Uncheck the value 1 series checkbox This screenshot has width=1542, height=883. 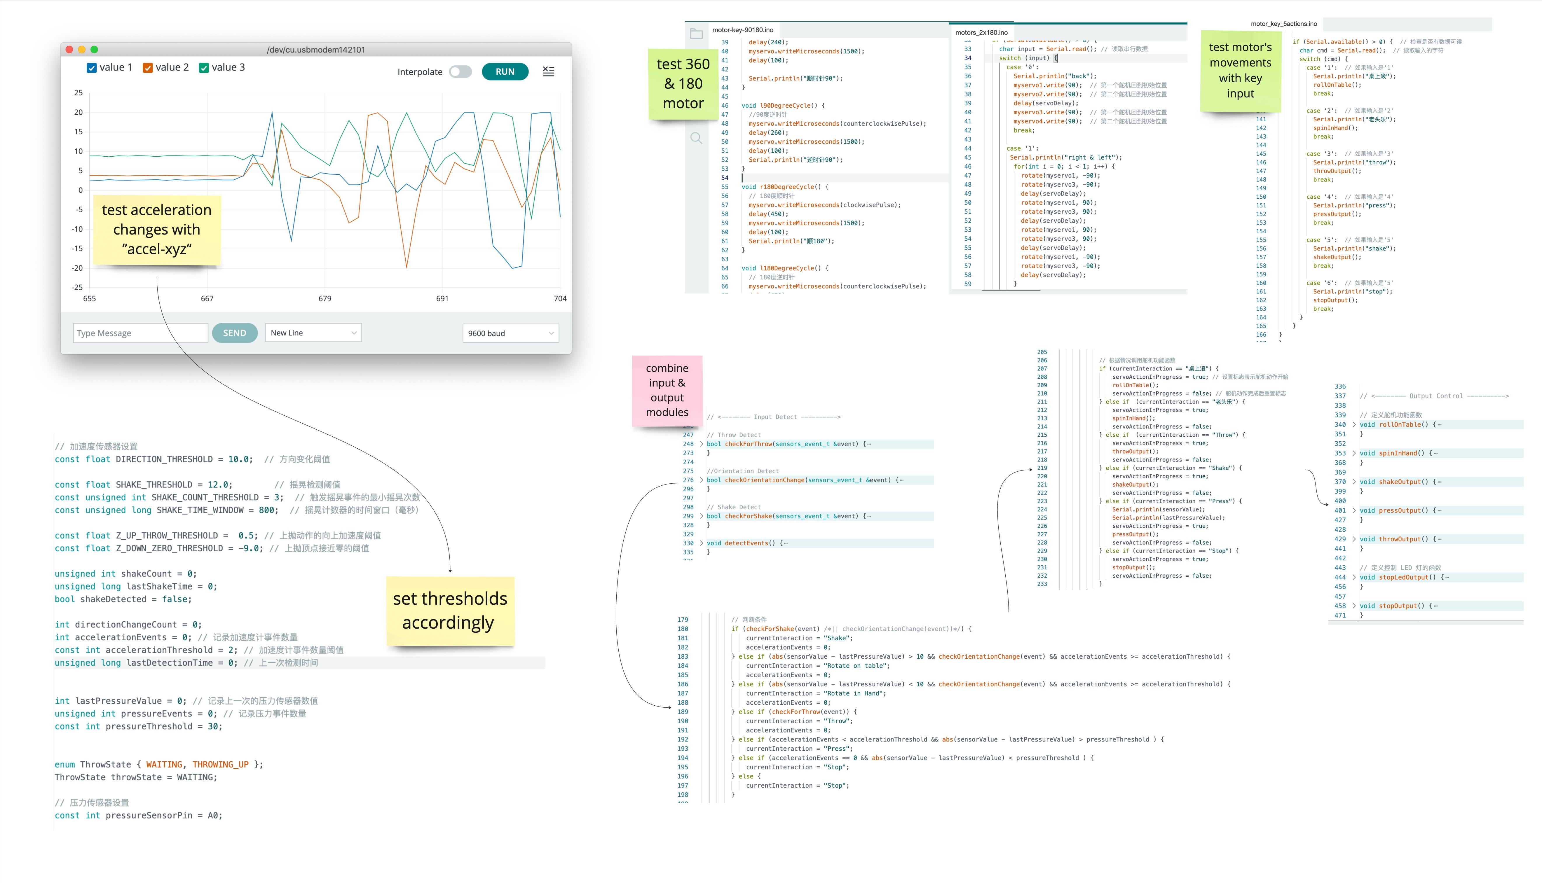[92, 68]
